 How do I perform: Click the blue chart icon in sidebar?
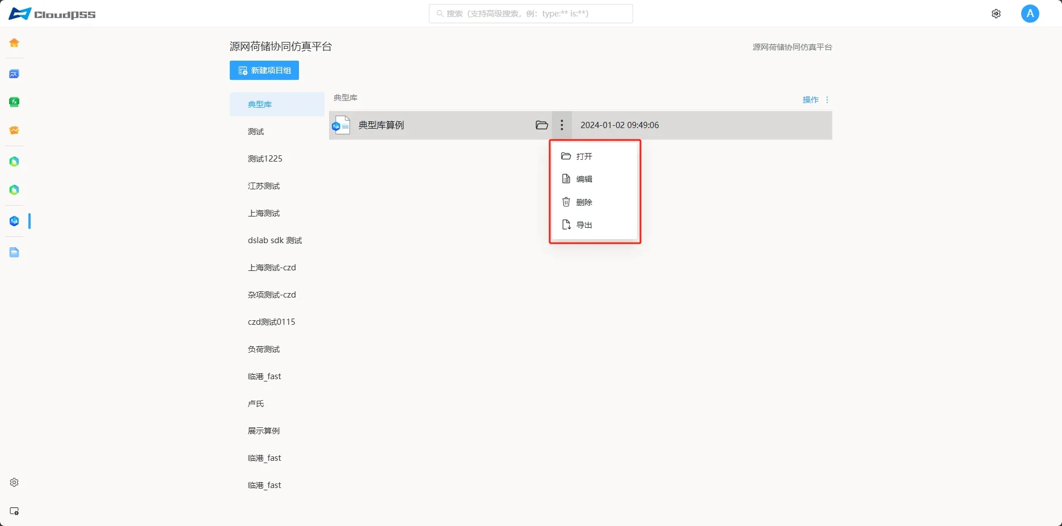point(14,74)
